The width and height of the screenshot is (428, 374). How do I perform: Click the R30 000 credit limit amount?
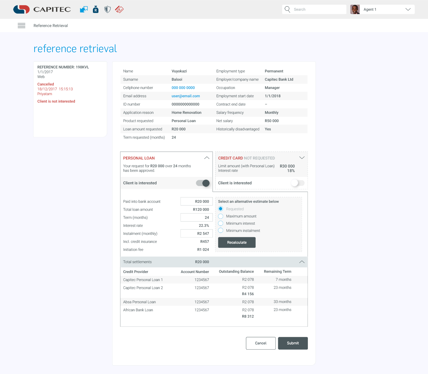[287, 166]
